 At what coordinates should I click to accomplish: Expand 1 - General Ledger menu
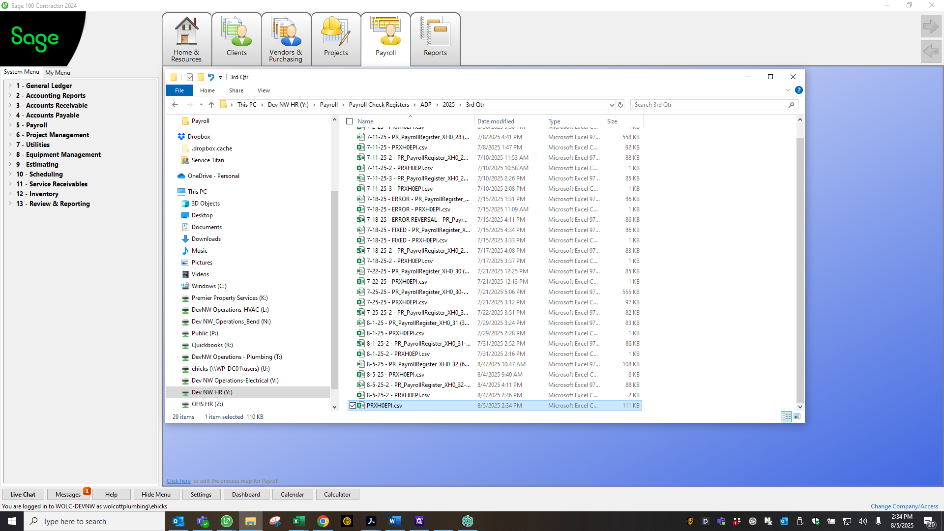10,86
